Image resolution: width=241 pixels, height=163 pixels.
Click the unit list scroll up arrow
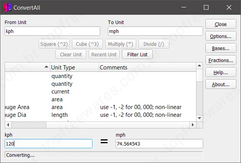(199, 66)
